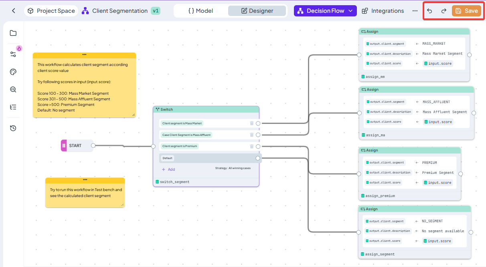Delete the Client segment is Mass Market case

point(252,124)
